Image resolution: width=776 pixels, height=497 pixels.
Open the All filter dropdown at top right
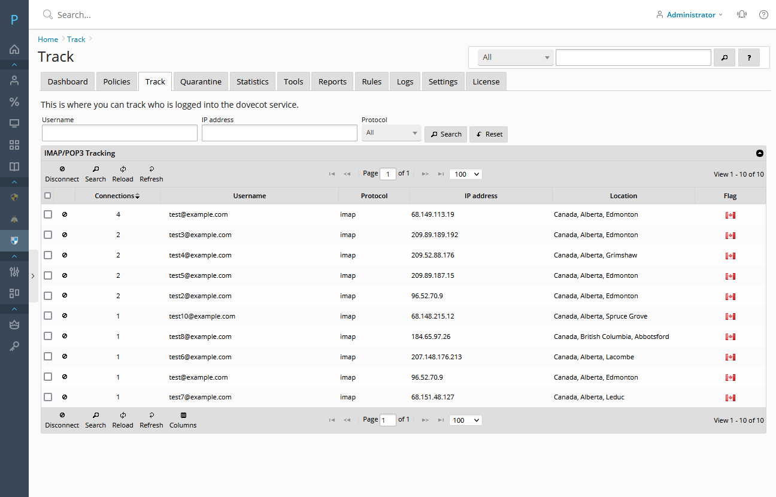point(516,57)
